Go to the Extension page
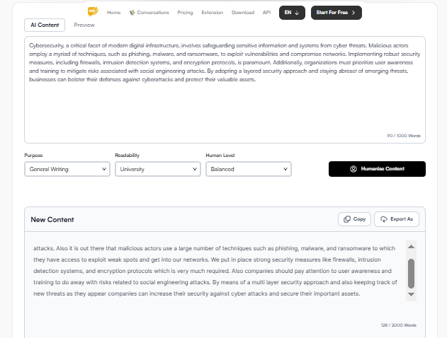The height and width of the screenshot is (338, 447). coord(212,13)
